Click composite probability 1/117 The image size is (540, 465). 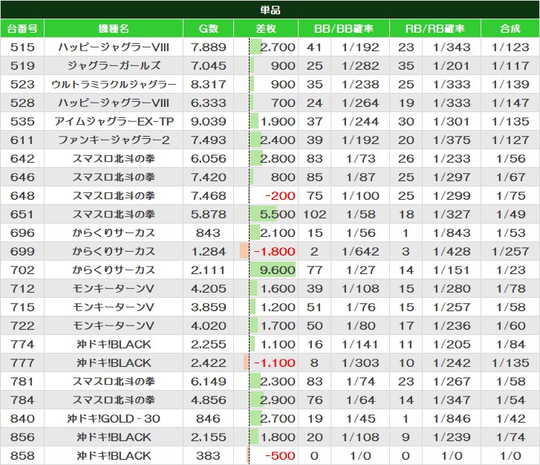[x=510, y=66]
